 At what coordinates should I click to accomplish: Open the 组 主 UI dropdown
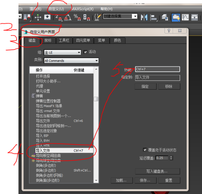pyautogui.click(x=63, y=53)
